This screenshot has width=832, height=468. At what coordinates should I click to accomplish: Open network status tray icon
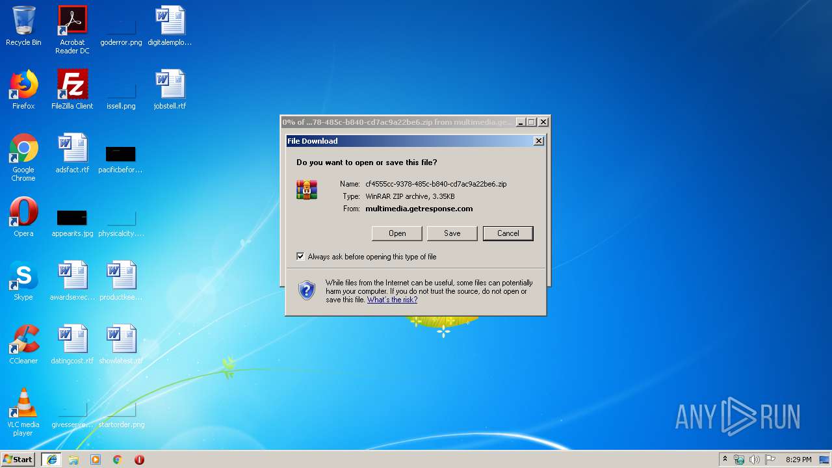pos(739,460)
